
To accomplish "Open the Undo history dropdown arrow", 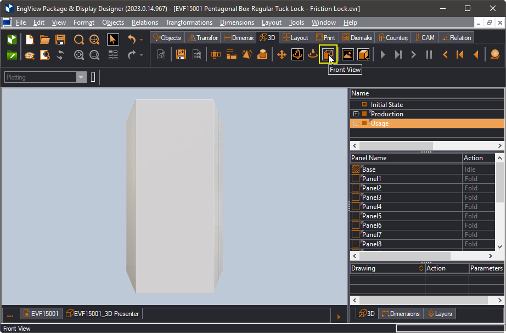I will 142,39.
